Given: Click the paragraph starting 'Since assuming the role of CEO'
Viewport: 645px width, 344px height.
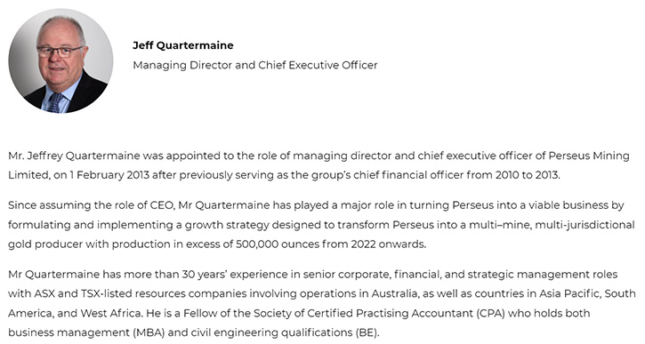Looking at the screenshot, I should [321, 224].
